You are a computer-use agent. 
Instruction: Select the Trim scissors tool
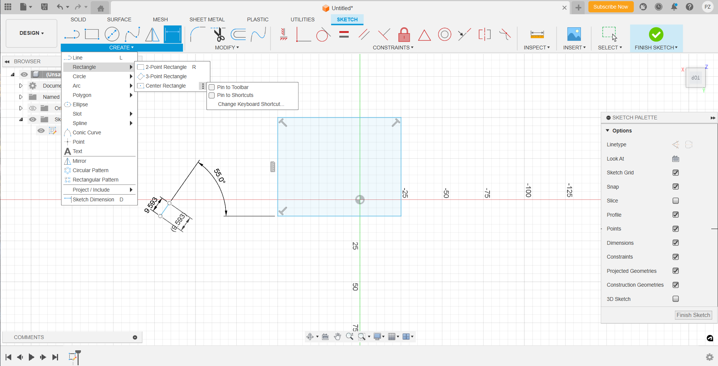tap(219, 35)
